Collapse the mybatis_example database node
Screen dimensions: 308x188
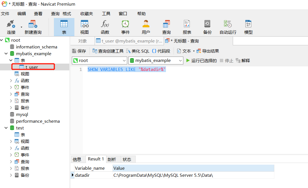[6, 53]
